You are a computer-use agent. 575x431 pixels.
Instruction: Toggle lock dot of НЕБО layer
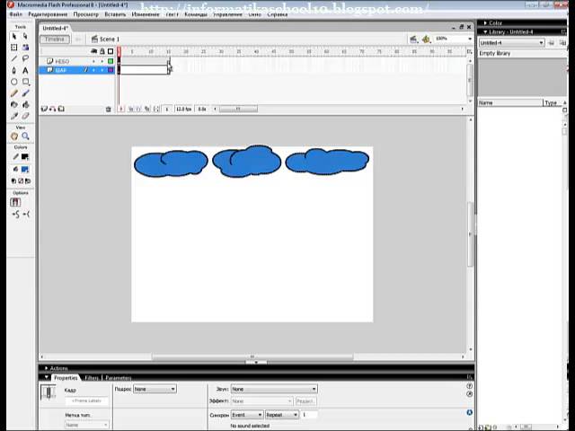click(x=102, y=61)
